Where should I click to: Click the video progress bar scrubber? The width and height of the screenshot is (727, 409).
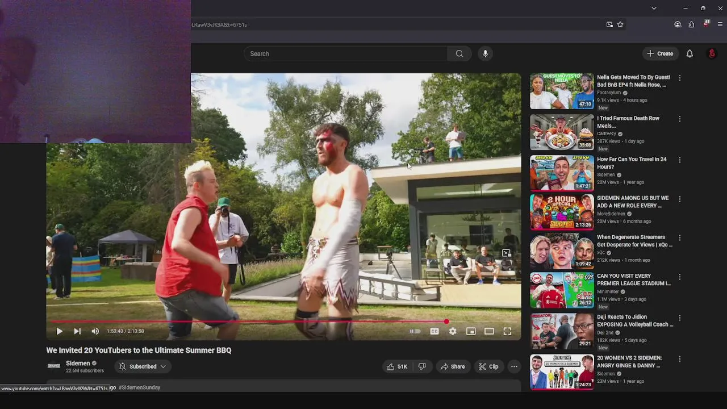446,322
